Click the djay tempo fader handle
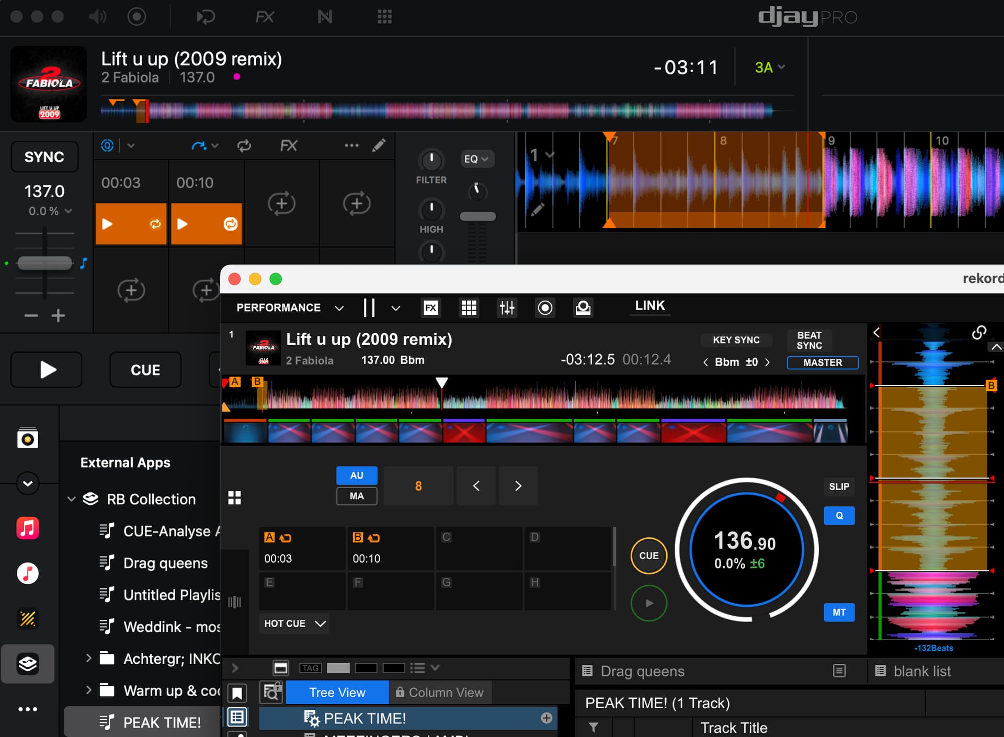The height and width of the screenshot is (737, 1004). 44,263
